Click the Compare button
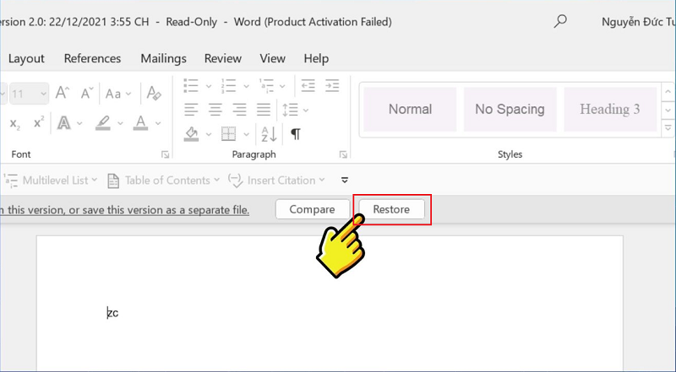Screen dimensions: 676x372 tap(312, 209)
